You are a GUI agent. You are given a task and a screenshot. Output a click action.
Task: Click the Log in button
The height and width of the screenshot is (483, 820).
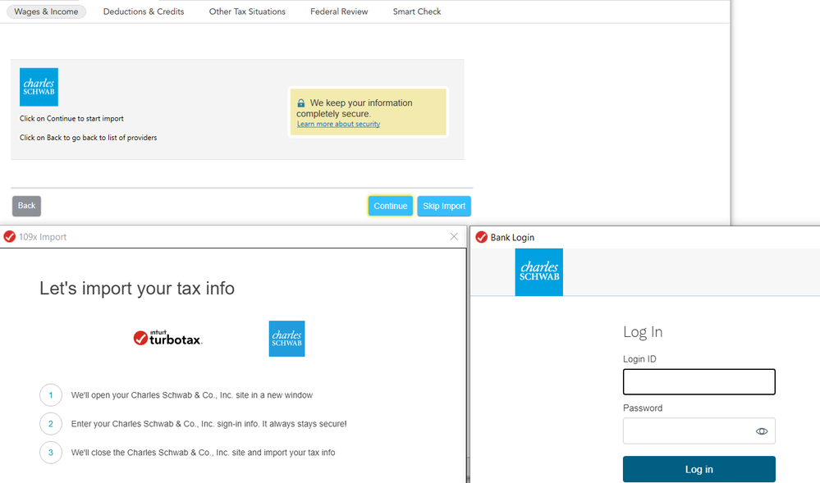click(699, 469)
